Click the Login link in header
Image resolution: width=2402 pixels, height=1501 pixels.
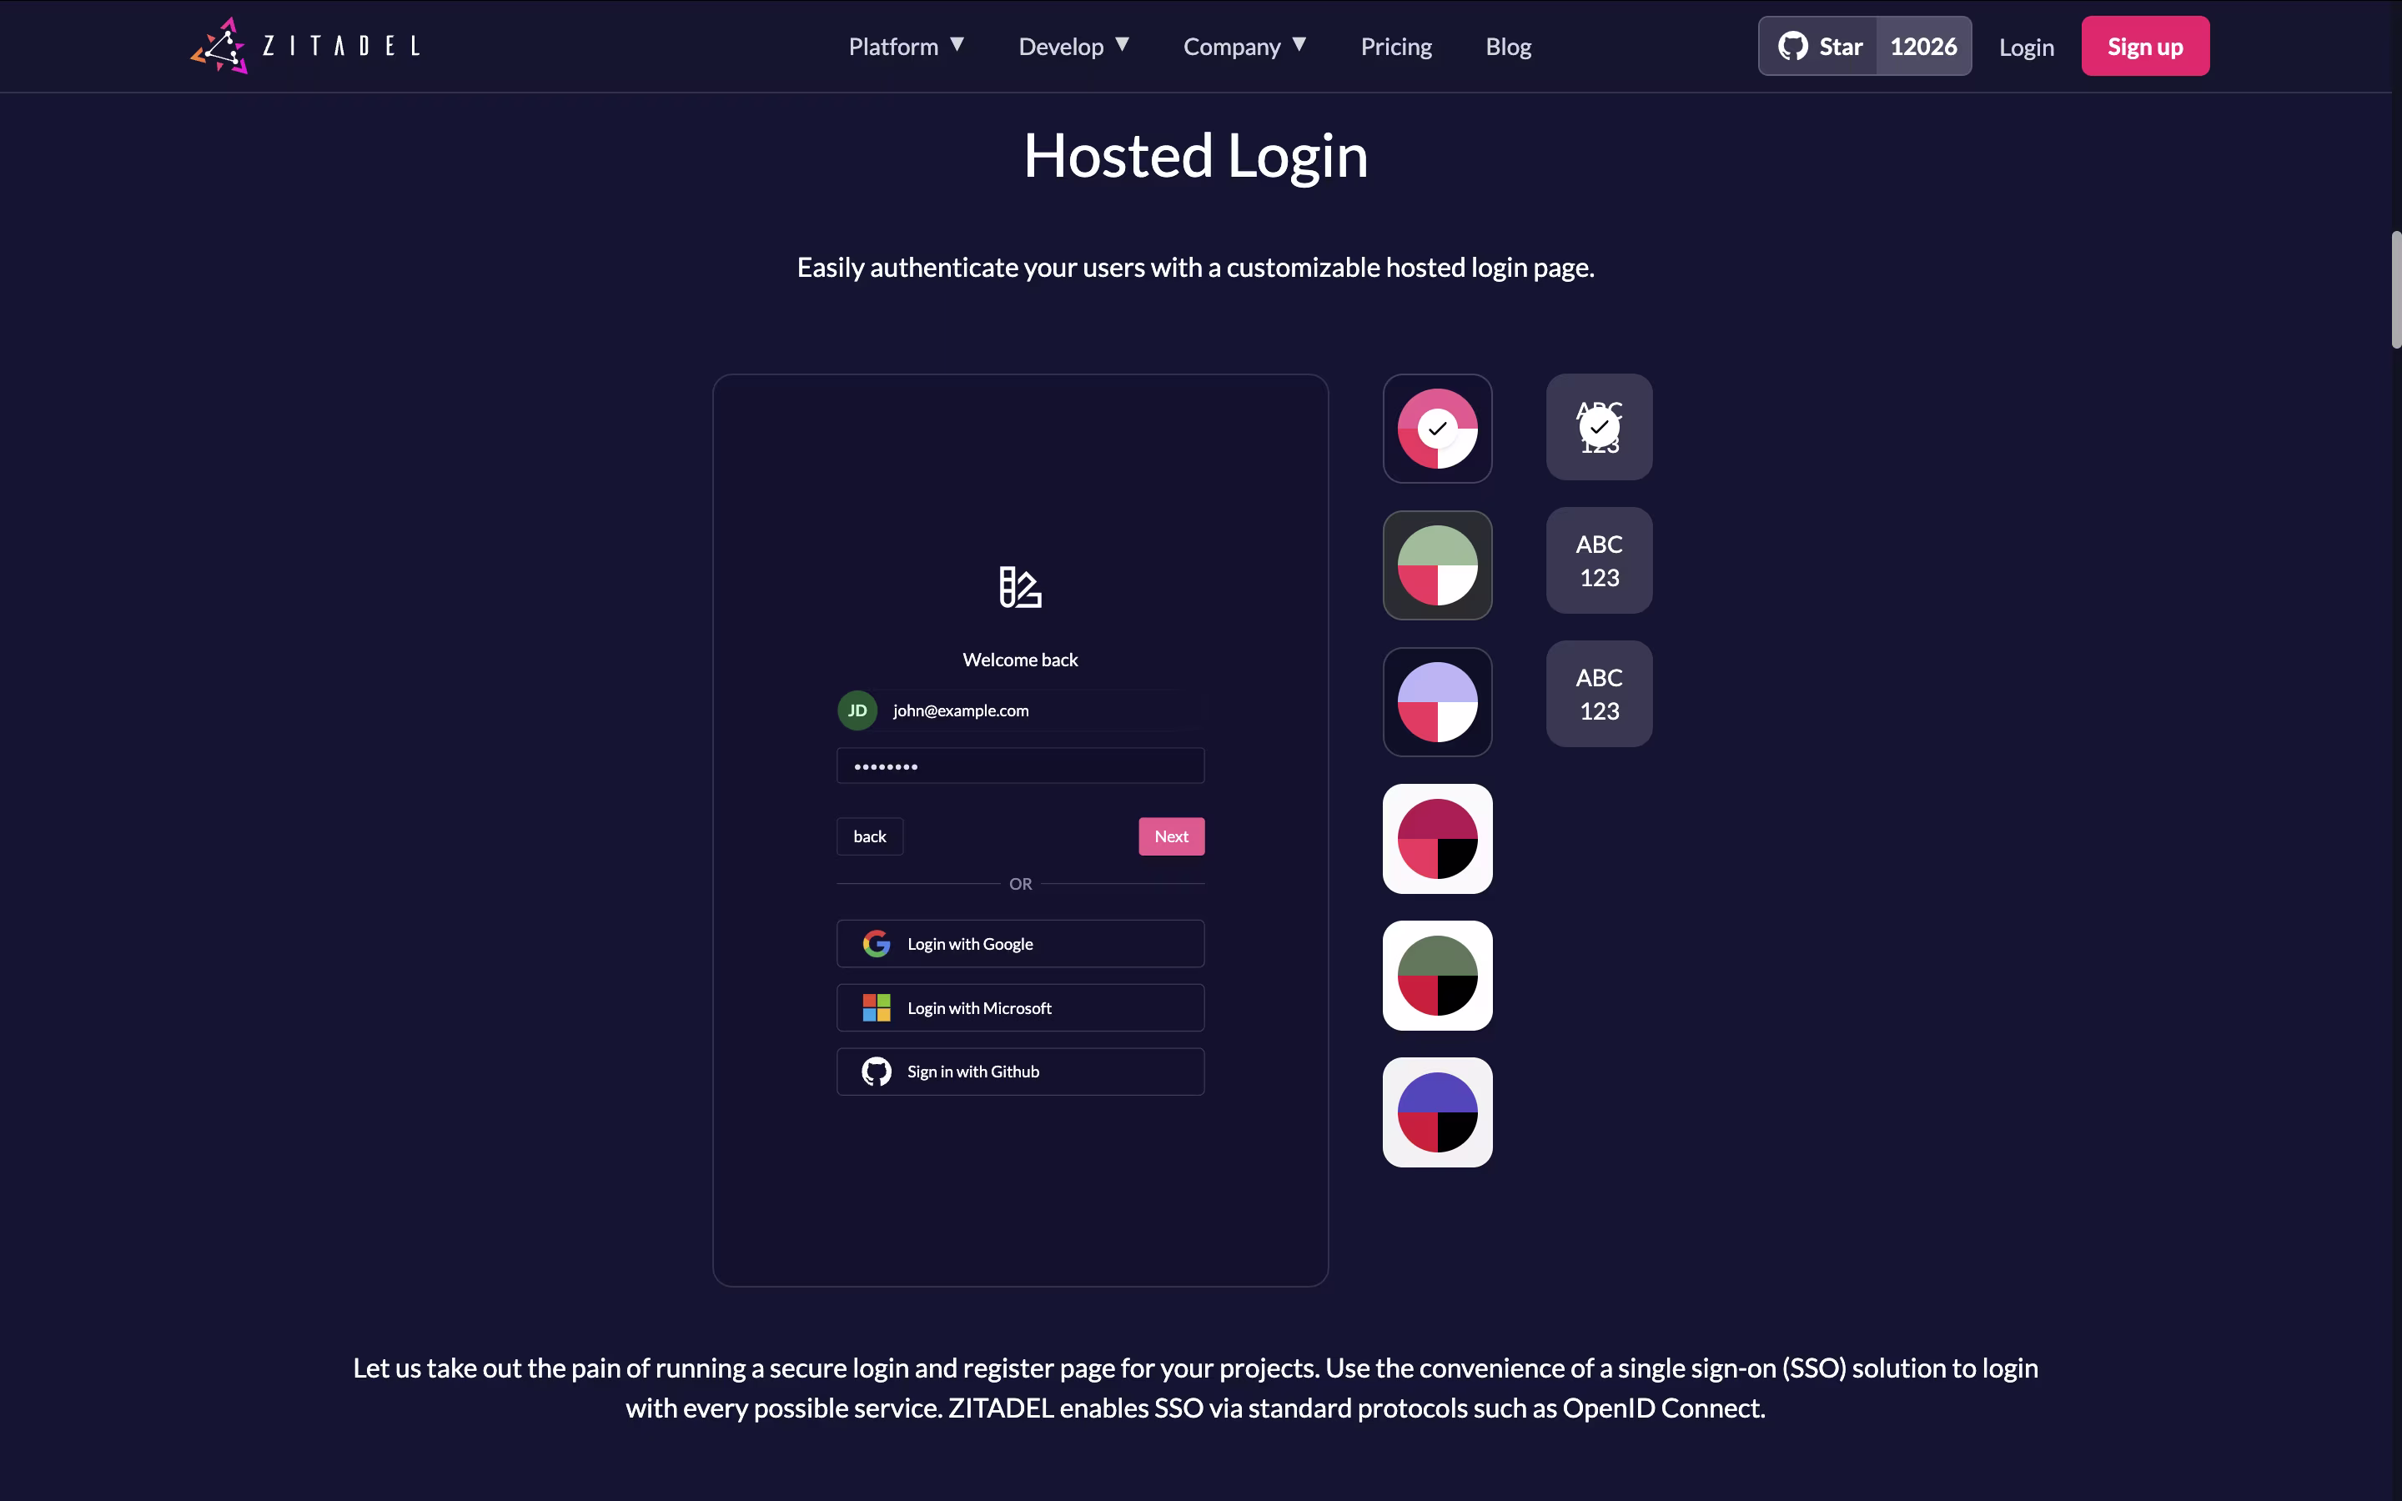[x=2026, y=47]
